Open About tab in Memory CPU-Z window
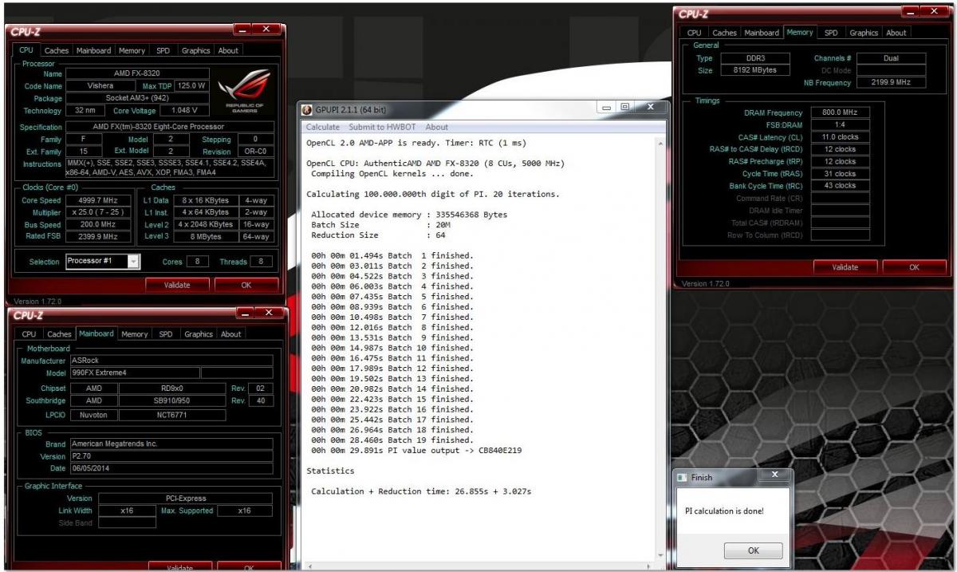 click(x=896, y=33)
